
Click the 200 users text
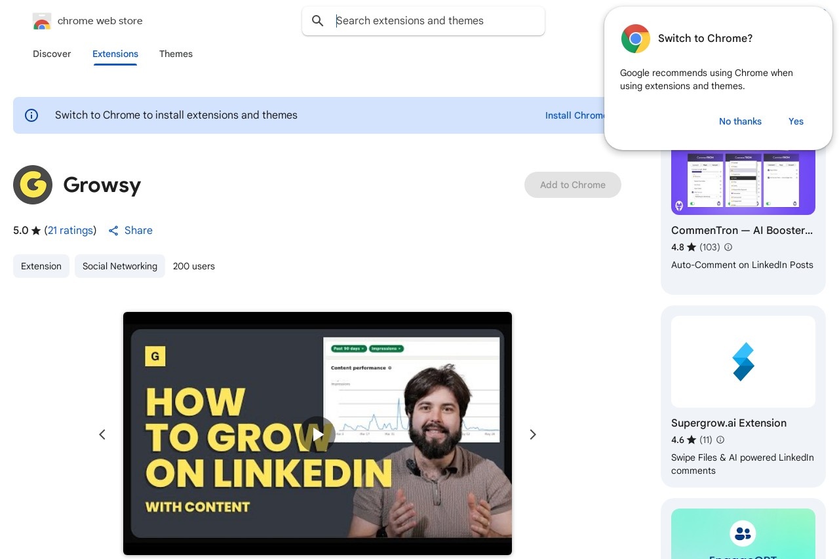[x=194, y=266]
